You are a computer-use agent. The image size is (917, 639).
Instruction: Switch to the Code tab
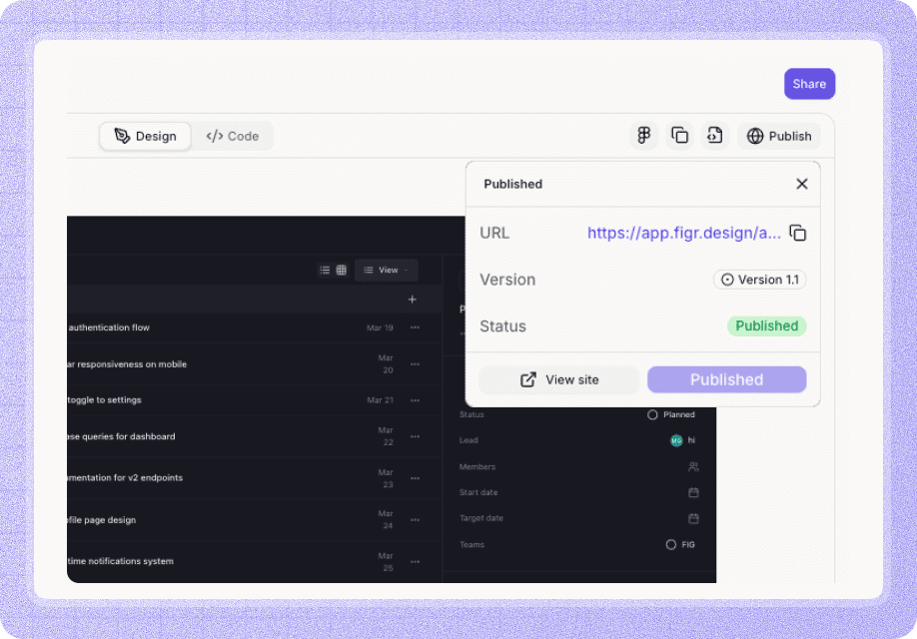[232, 136]
